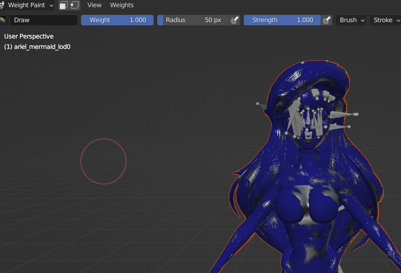Click the brush preview icon beside Draw

pyautogui.click(x=3, y=20)
